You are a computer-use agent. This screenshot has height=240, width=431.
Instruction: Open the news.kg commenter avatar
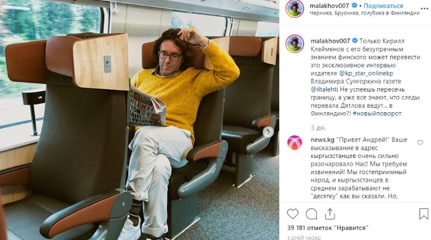294,142
